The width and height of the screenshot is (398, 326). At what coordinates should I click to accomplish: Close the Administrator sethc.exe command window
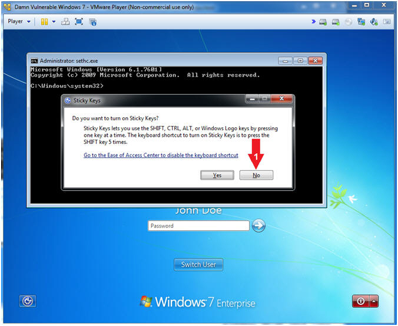click(315, 61)
